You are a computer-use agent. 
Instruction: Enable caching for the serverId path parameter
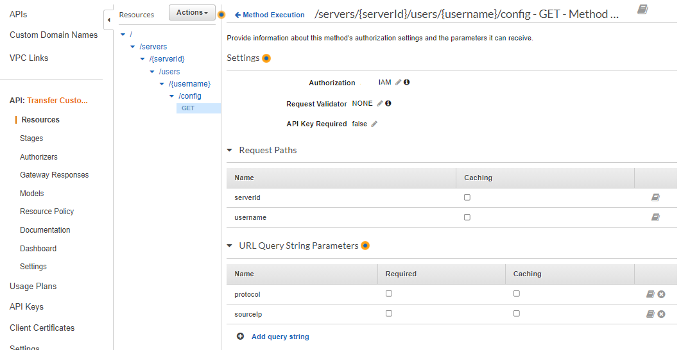point(467,197)
